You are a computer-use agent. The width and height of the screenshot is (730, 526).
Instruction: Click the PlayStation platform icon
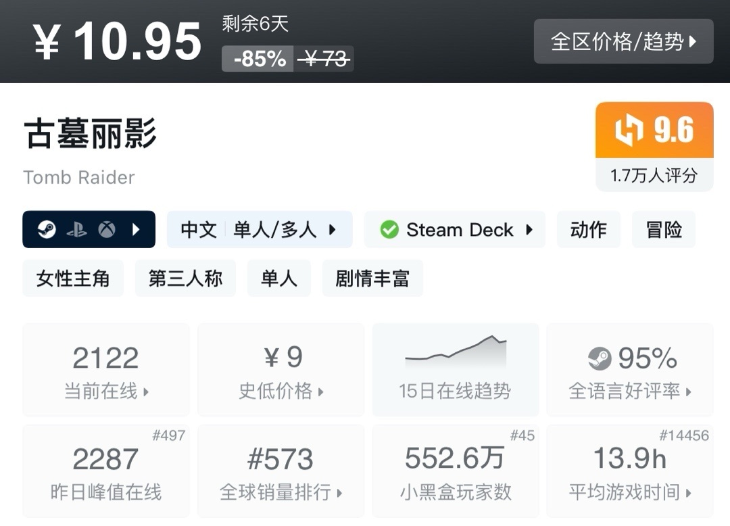click(76, 230)
